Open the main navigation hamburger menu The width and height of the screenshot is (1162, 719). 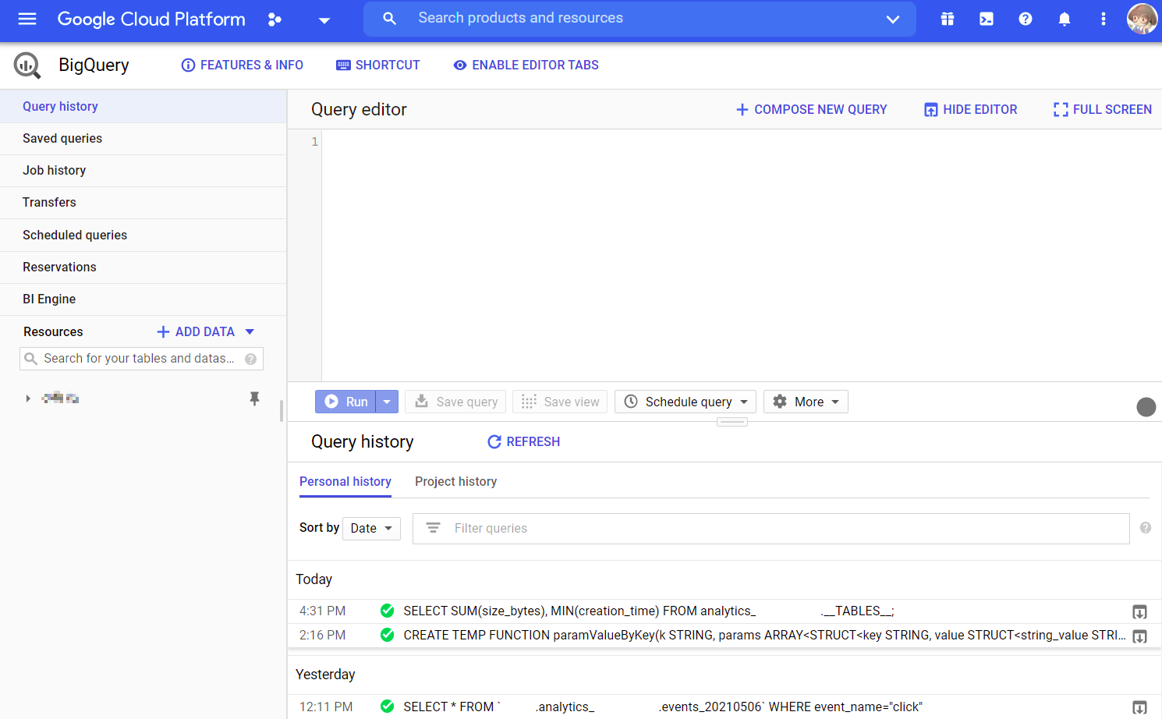[x=27, y=19]
